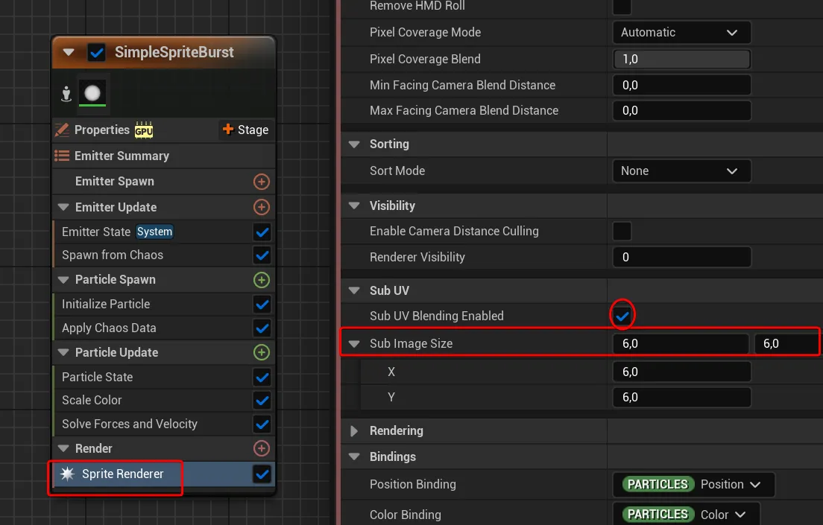
Task: Select the Initialize Particle module
Action: click(106, 304)
